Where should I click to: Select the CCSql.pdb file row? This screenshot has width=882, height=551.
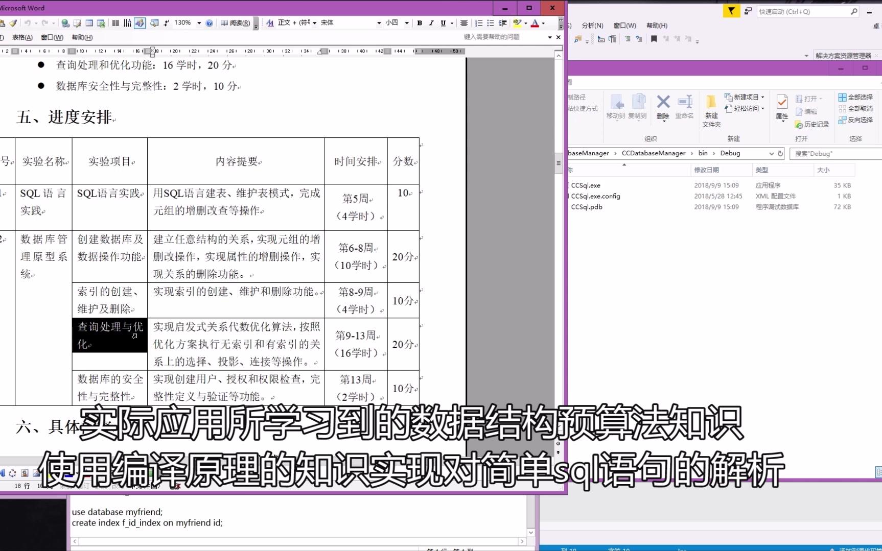click(710, 207)
